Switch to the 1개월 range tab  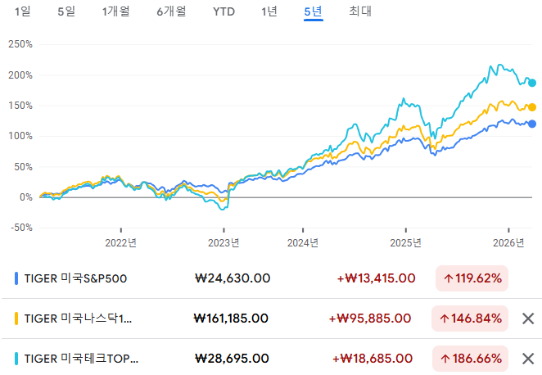click(115, 11)
